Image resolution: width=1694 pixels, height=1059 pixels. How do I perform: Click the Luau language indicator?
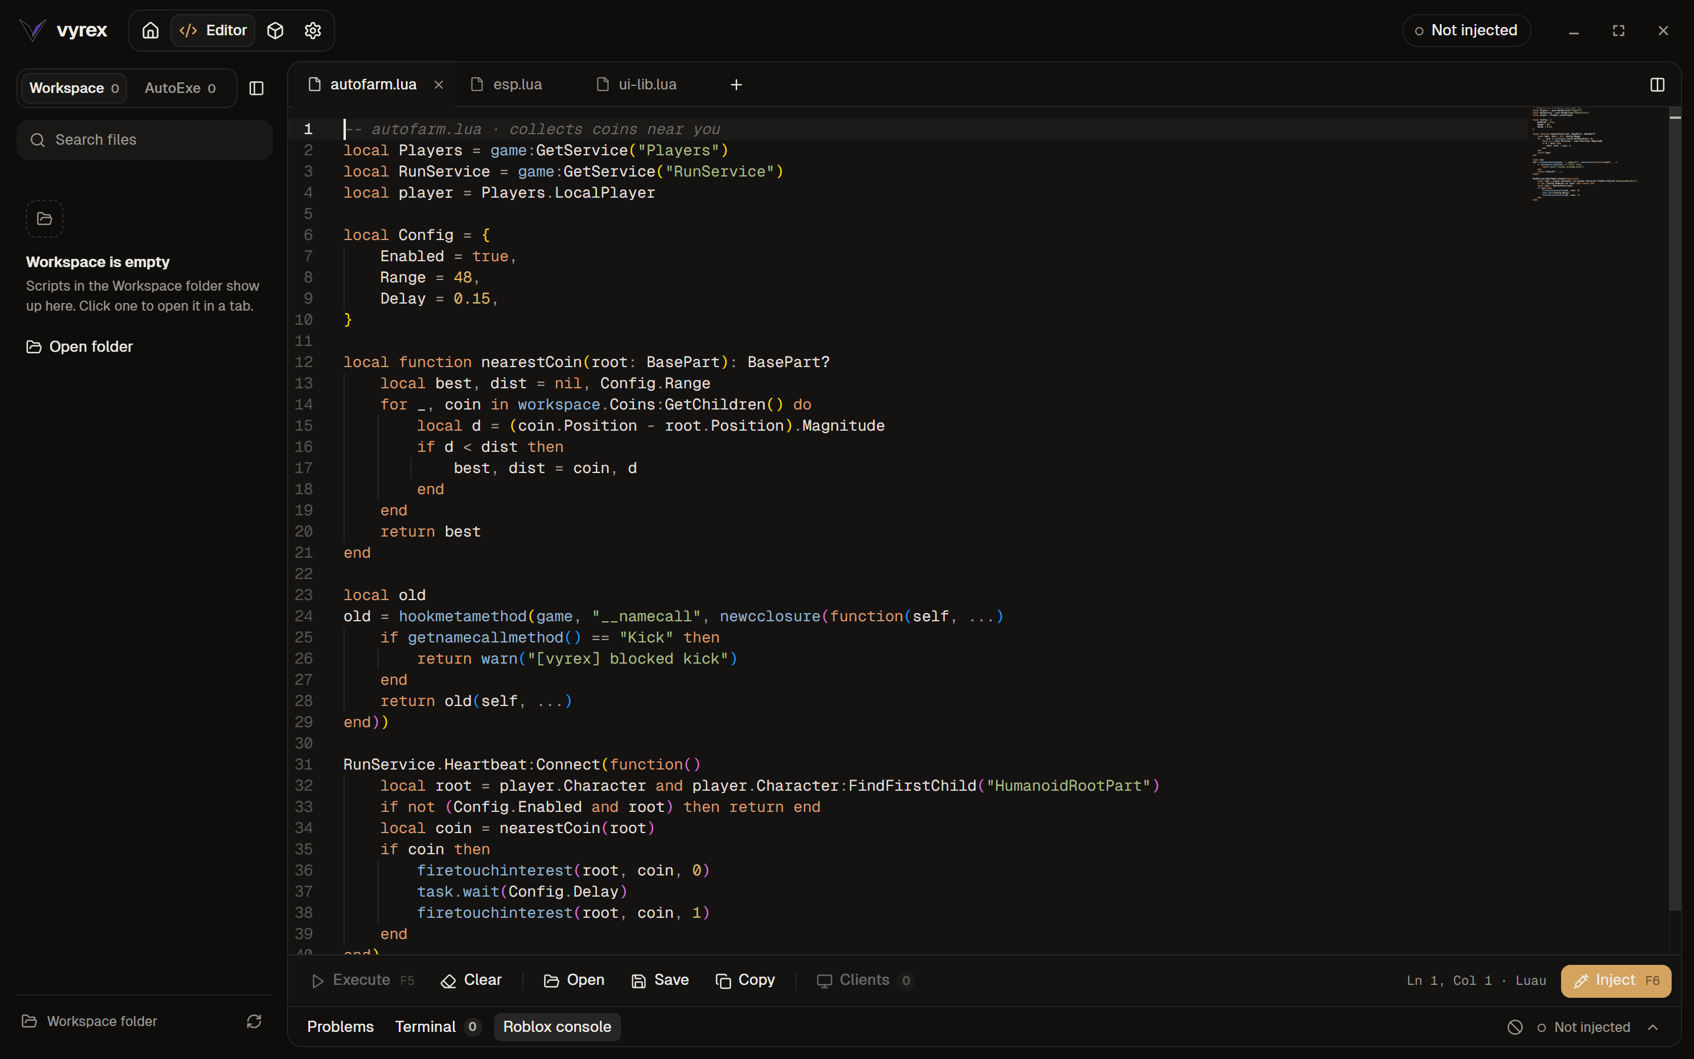[x=1530, y=981]
